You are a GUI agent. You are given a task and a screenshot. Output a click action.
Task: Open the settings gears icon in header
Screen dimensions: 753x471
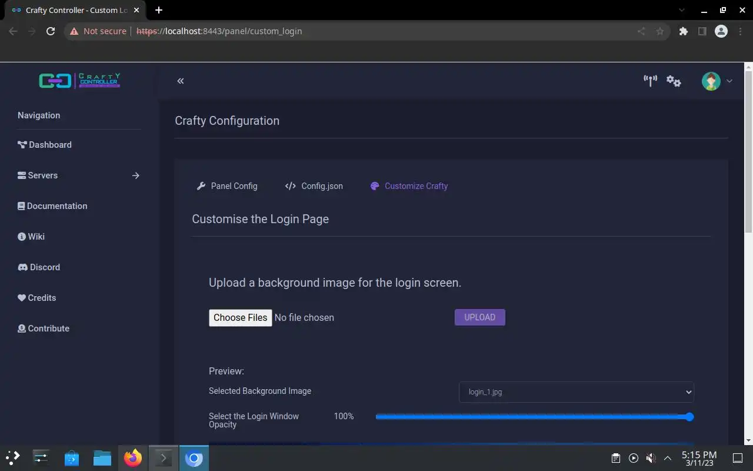[674, 81]
